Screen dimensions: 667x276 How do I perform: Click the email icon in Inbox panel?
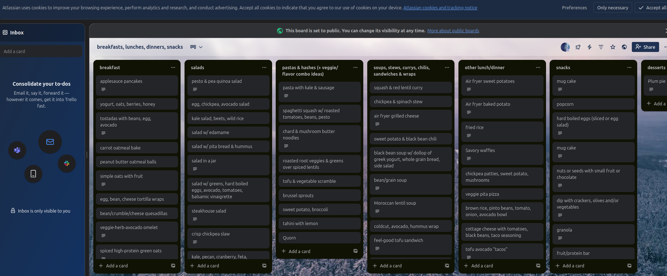coord(50,142)
